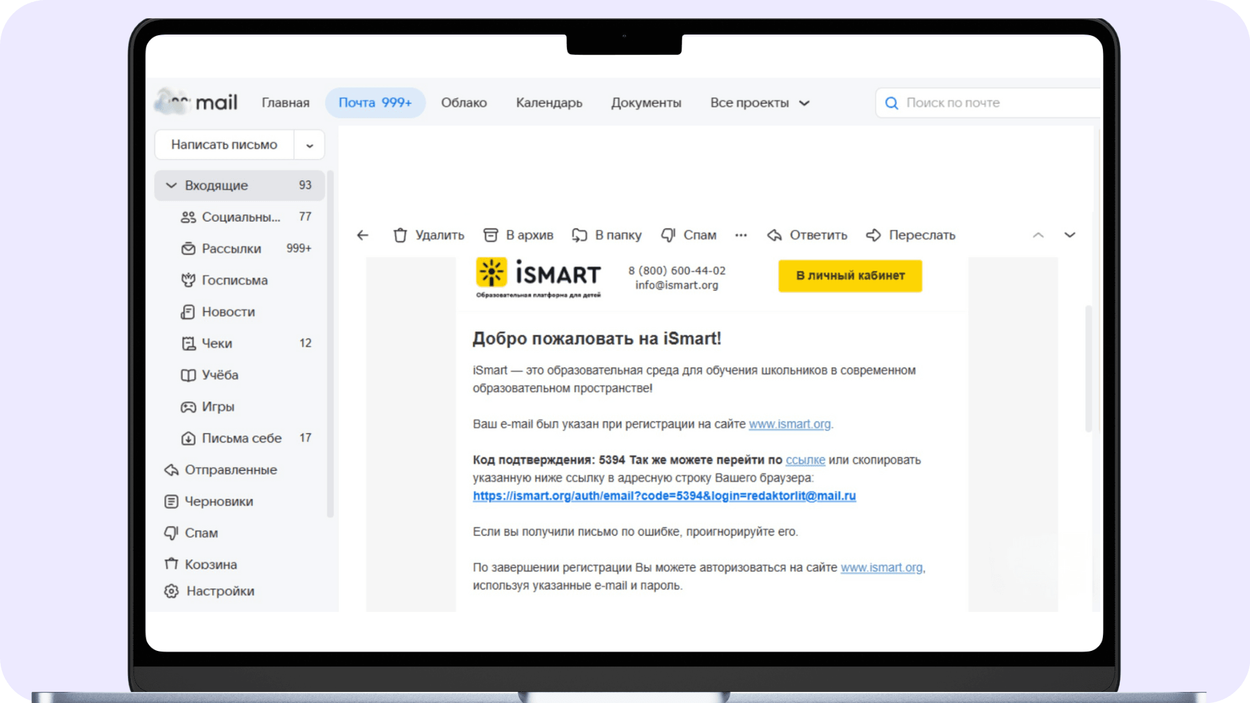
Task: Open the Календарь tab
Action: coord(549,103)
